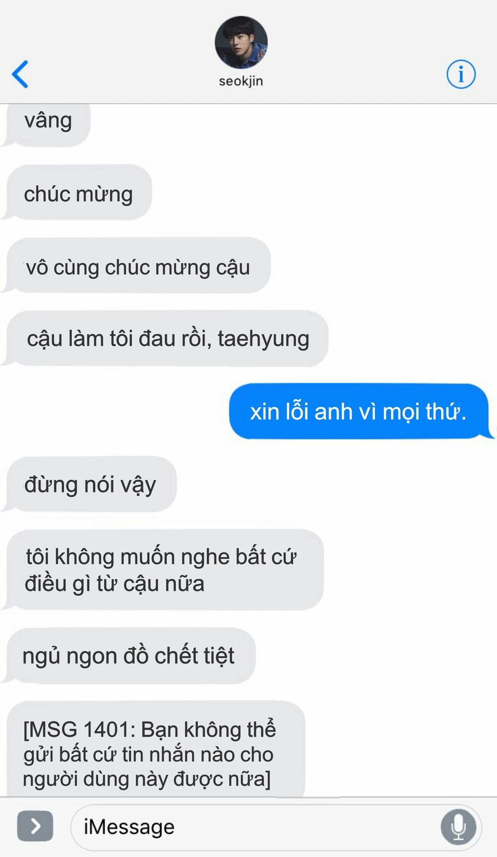
Task: Tap the microphone dictation icon
Action: pos(458,827)
